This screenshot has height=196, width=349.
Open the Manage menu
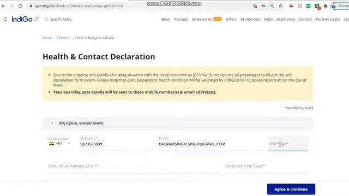point(181,20)
